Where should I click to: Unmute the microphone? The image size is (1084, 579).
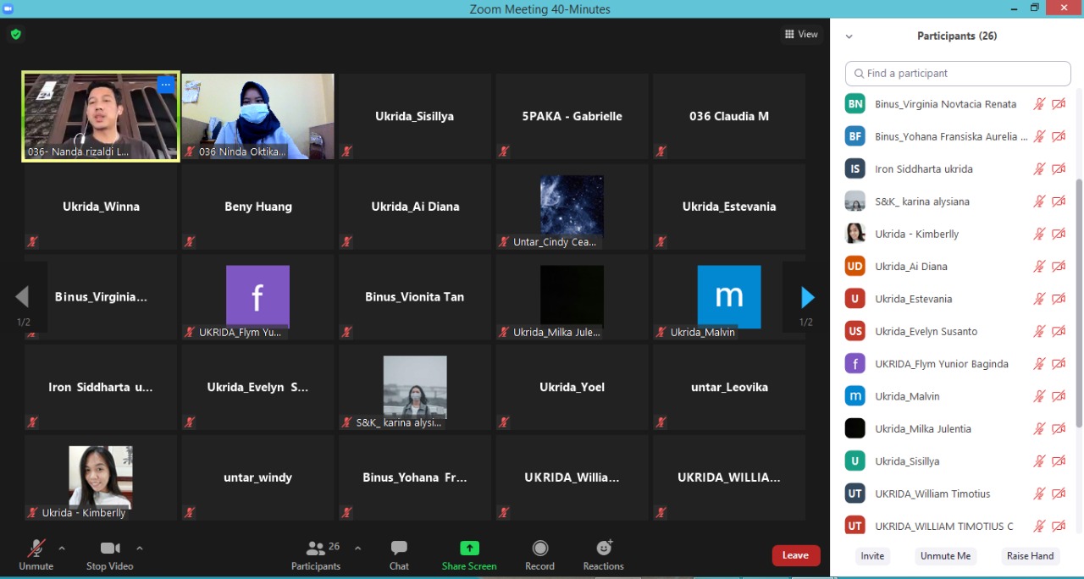tap(36, 554)
